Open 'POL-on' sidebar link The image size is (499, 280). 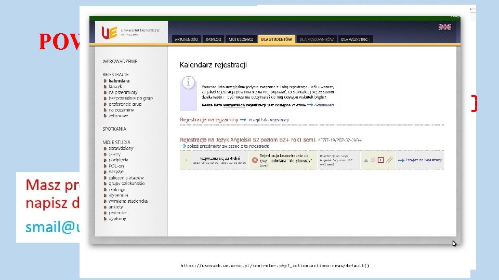click(116, 166)
